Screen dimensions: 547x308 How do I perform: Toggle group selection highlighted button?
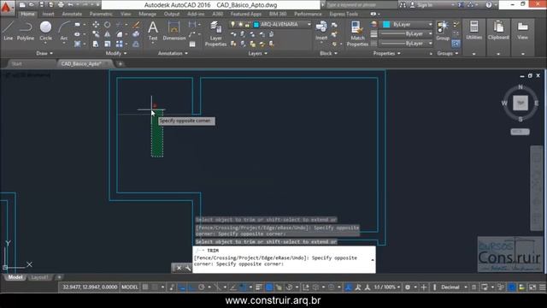click(x=456, y=44)
